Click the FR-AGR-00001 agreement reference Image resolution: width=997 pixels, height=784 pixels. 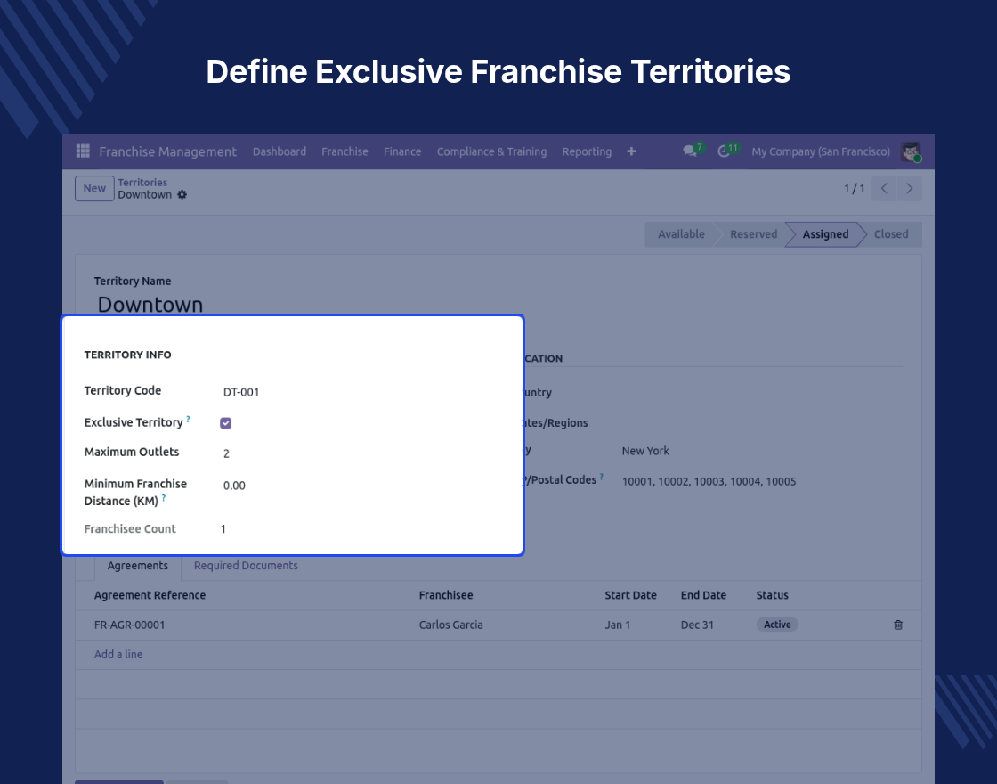click(x=130, y=625)
